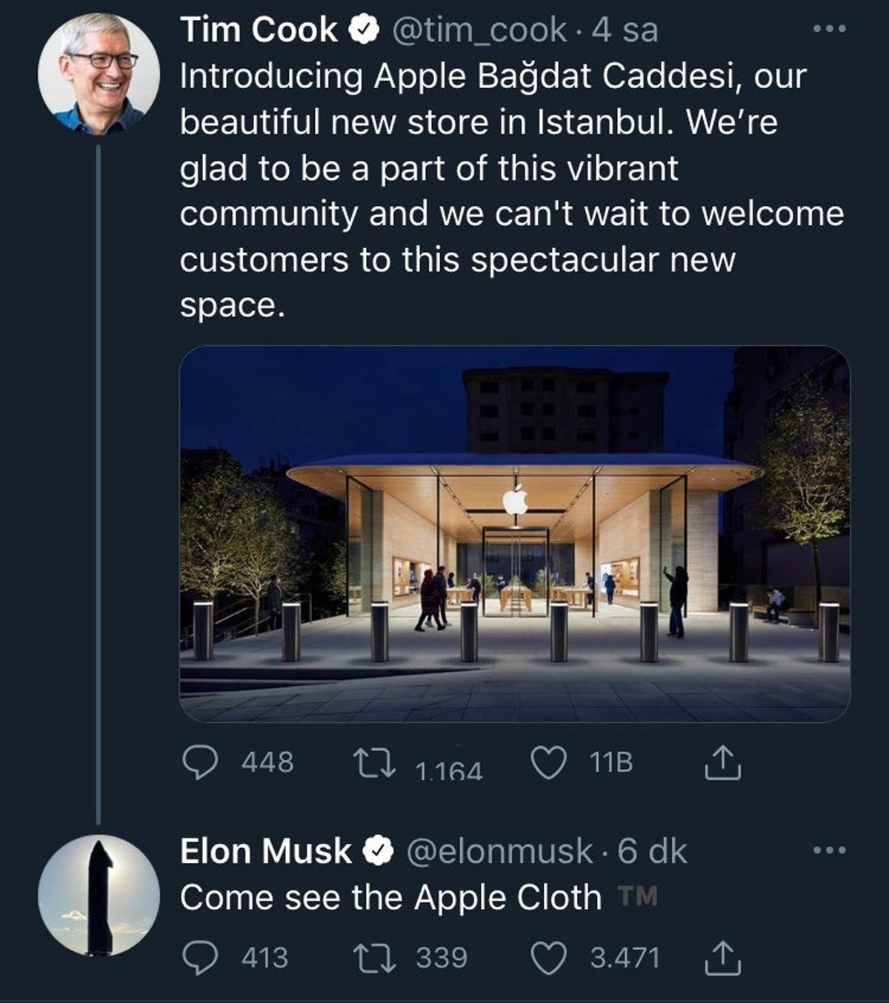Retweet Elon Musk's reply

375,958
